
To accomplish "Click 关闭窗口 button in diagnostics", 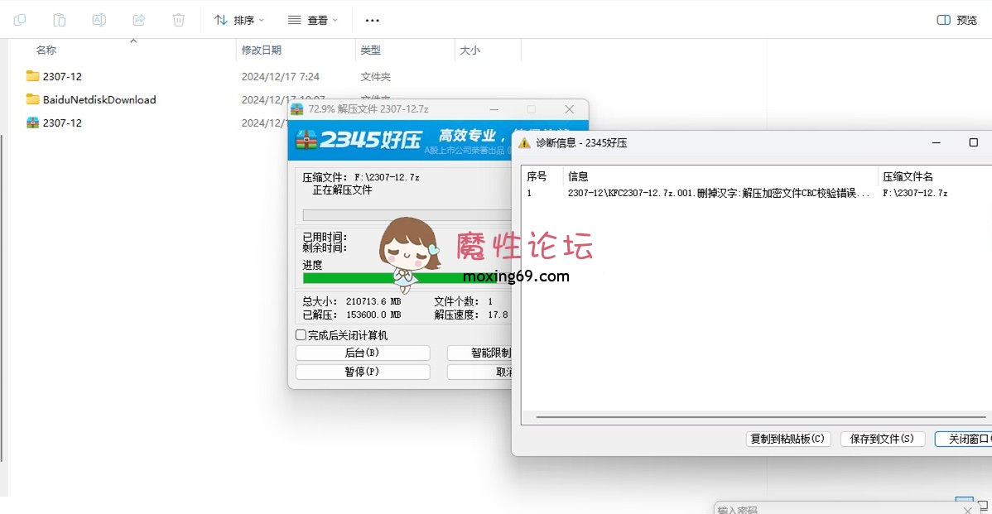I will (x=964, y=439).
